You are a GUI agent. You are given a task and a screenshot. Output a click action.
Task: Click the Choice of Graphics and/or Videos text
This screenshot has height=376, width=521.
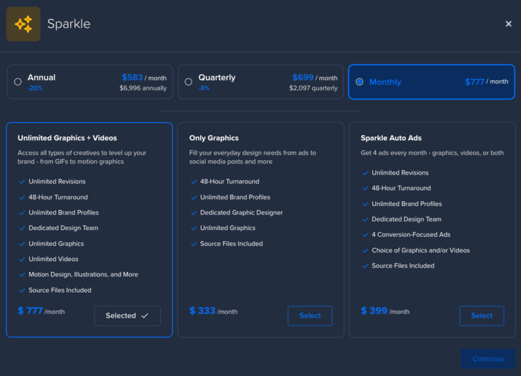click(421, 250)
